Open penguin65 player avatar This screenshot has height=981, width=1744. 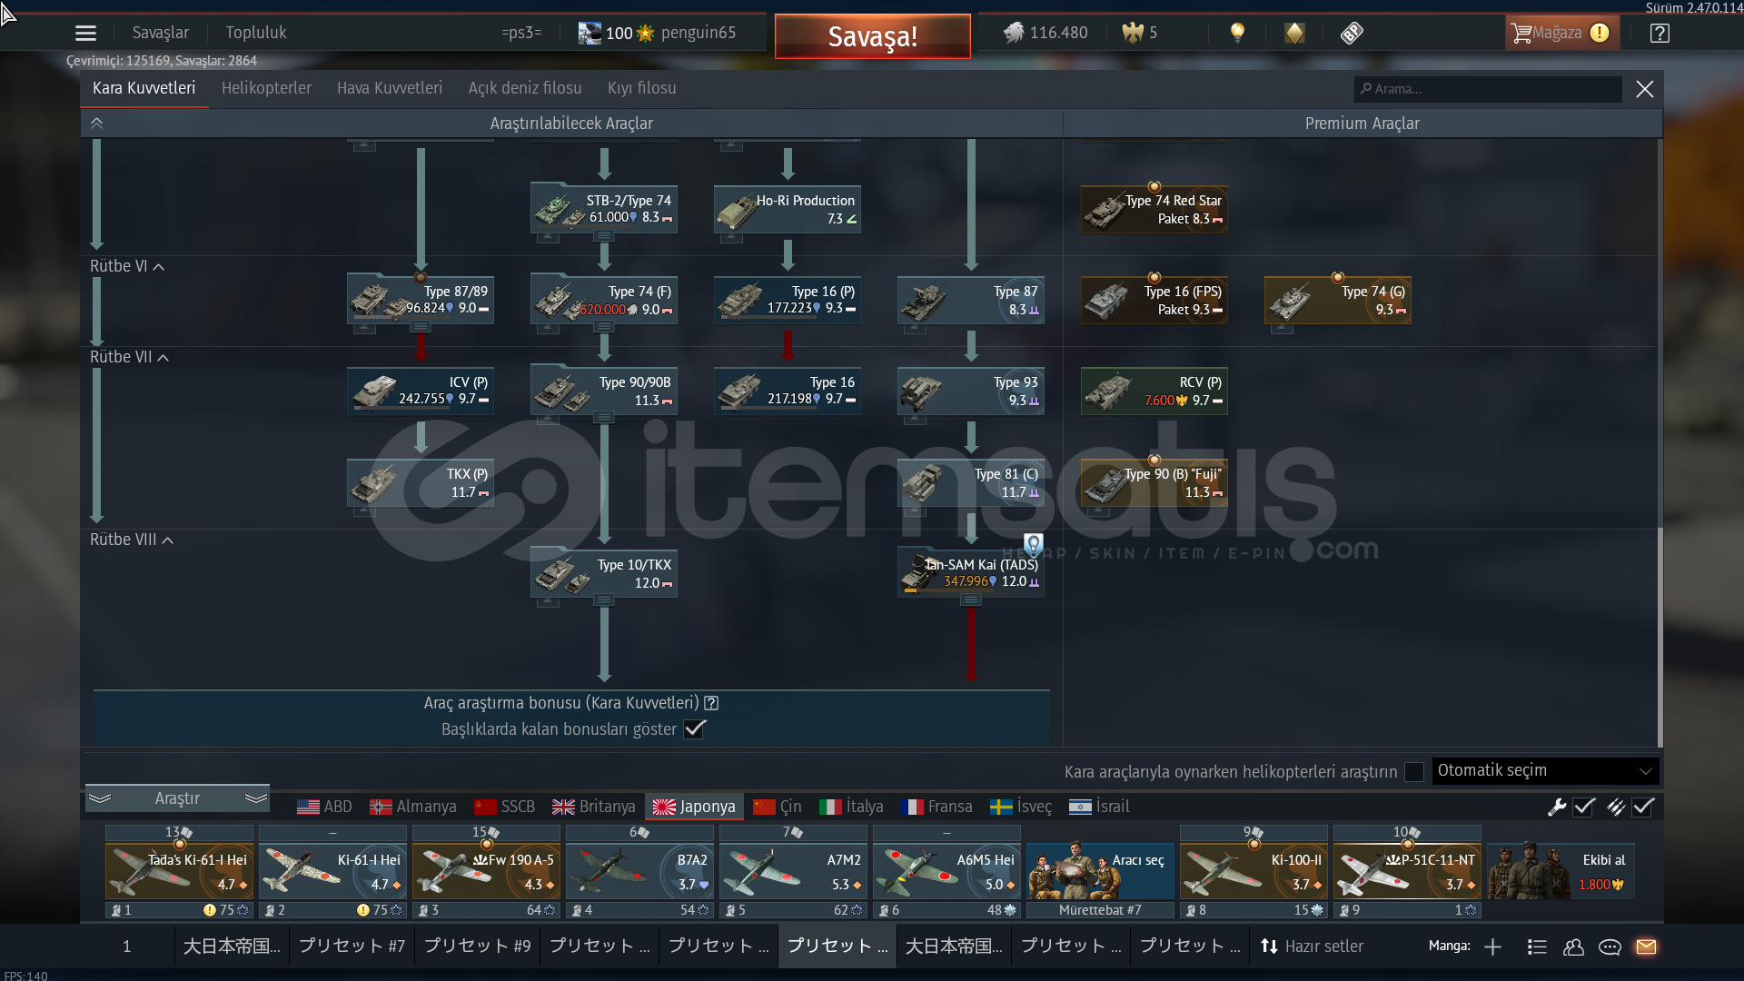[590, 34]
